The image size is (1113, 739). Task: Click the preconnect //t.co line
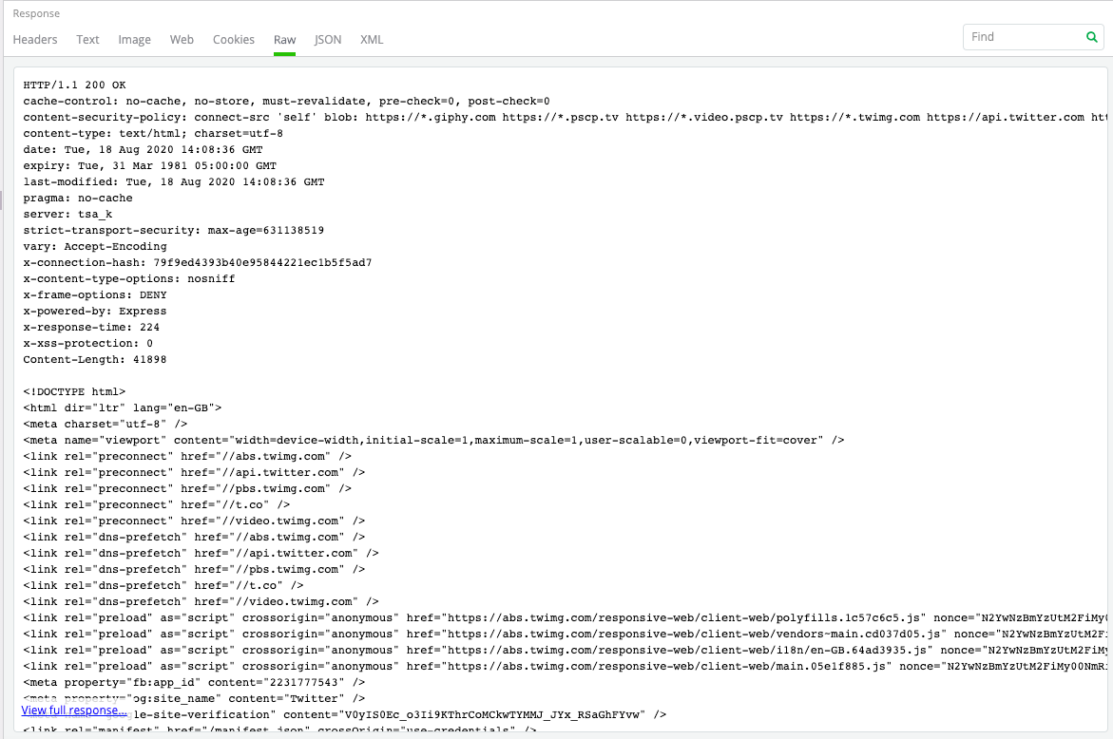tap(156, 505)
